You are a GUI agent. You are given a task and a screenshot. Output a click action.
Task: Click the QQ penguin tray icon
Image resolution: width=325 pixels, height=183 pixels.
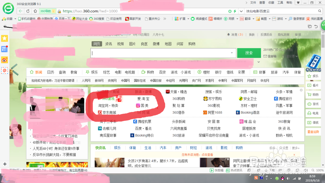point(282,178)
